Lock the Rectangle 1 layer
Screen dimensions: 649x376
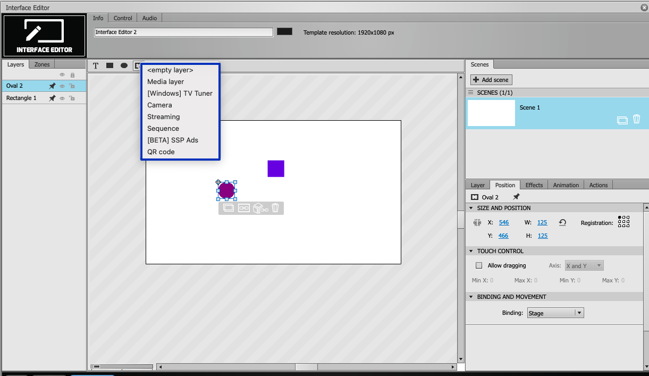click(72, 98)
